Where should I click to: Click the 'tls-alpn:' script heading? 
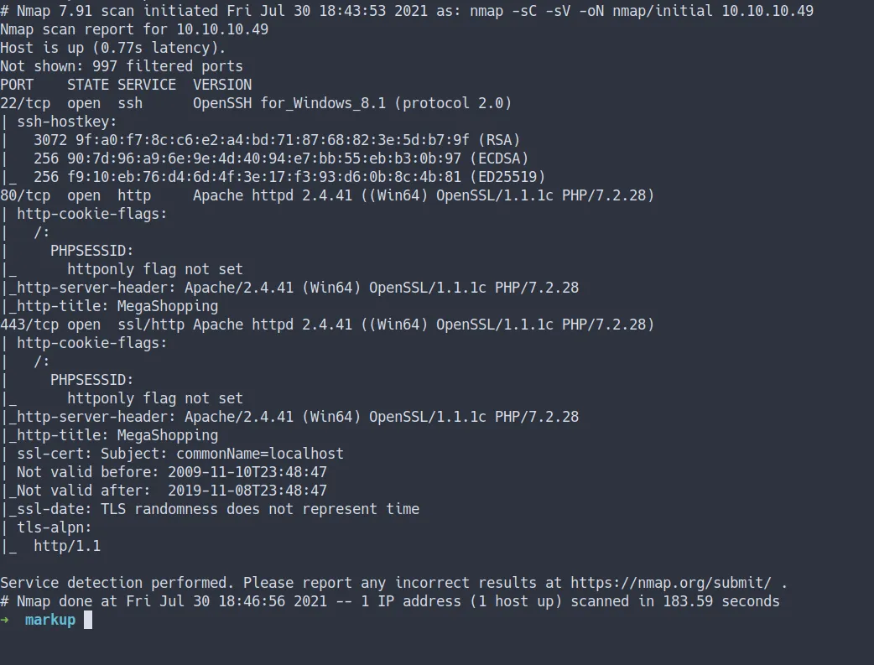55,527
